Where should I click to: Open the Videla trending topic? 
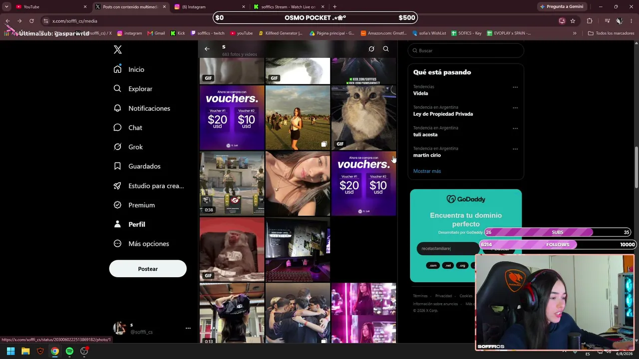point(420,93)
